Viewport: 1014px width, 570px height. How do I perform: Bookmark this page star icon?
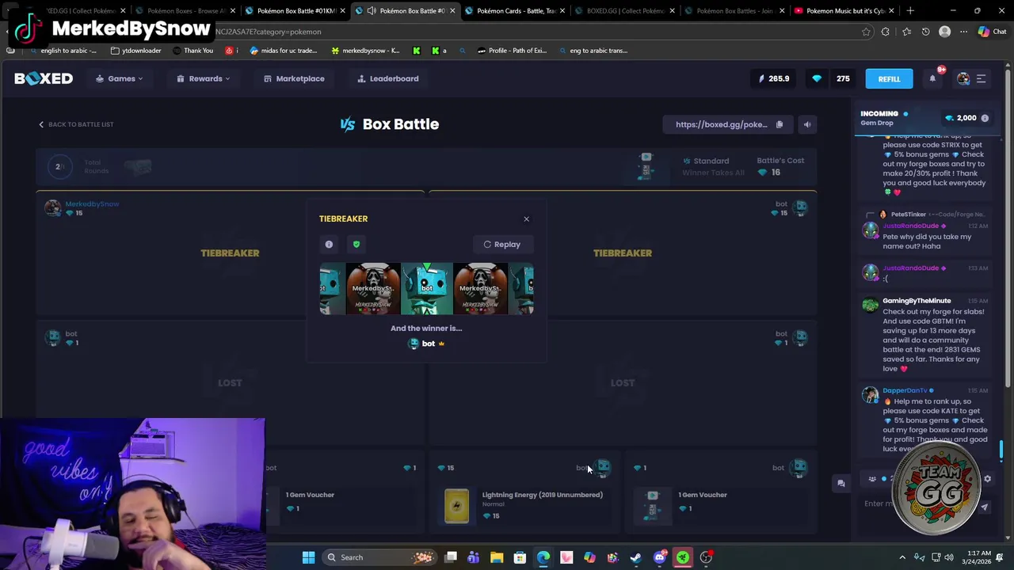[866, 32]
